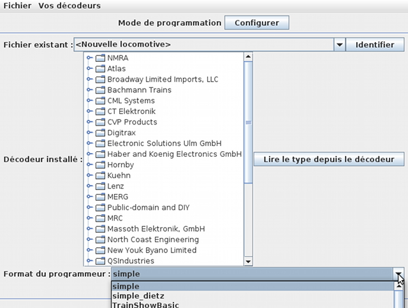408x308 pixels.
Task: Click the Lenz folder icon
Action: tap(100, 186)
